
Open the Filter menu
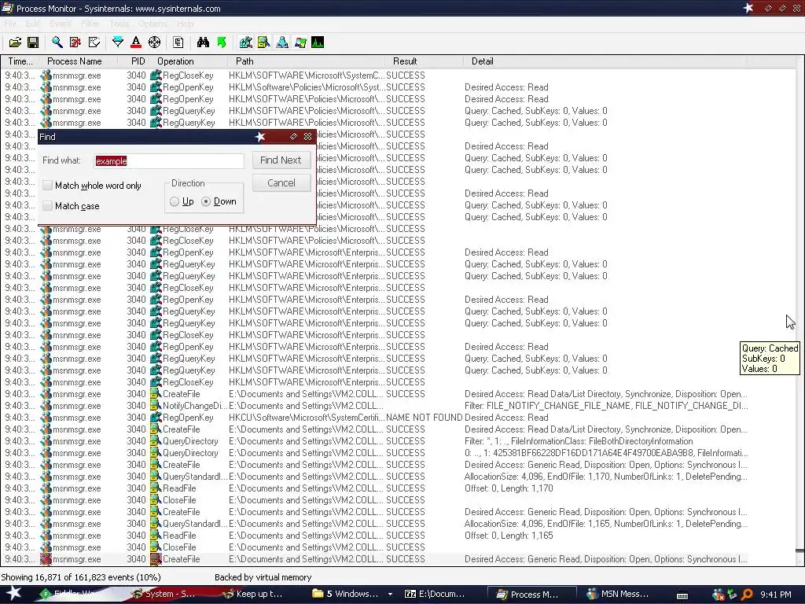pyautogui.click(x=90, y=24)
